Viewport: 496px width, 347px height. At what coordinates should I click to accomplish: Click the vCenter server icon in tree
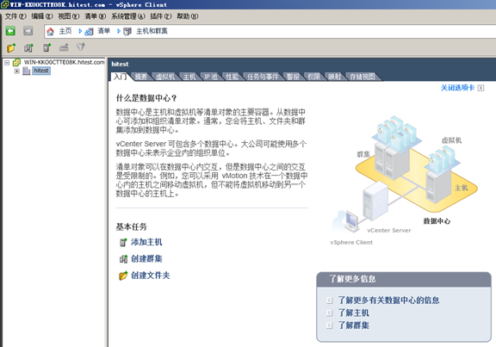point(16,63)
